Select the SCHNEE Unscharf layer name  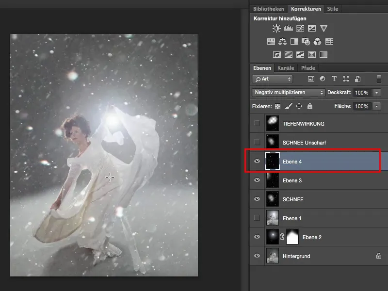click(304, 143)
